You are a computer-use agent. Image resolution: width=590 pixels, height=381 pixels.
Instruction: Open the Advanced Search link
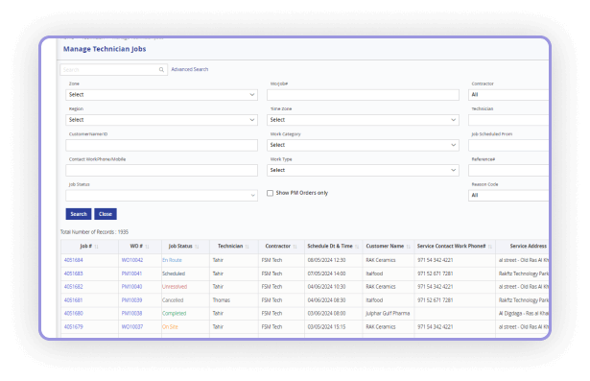pos(190,69)
